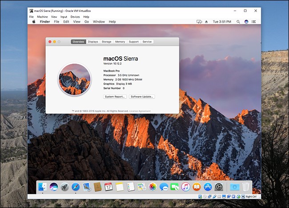The height and width of the screenshot is (208, 289).
Task: Open VirtualBox Devices menu
Action: pos(75,17)
